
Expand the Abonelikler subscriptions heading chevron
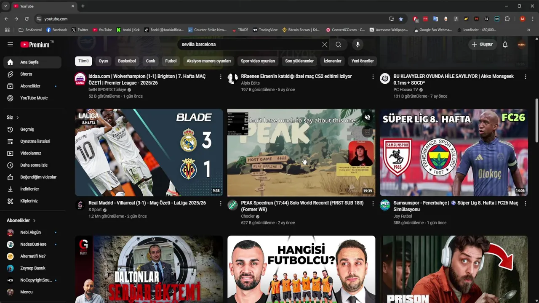[34, 221]
